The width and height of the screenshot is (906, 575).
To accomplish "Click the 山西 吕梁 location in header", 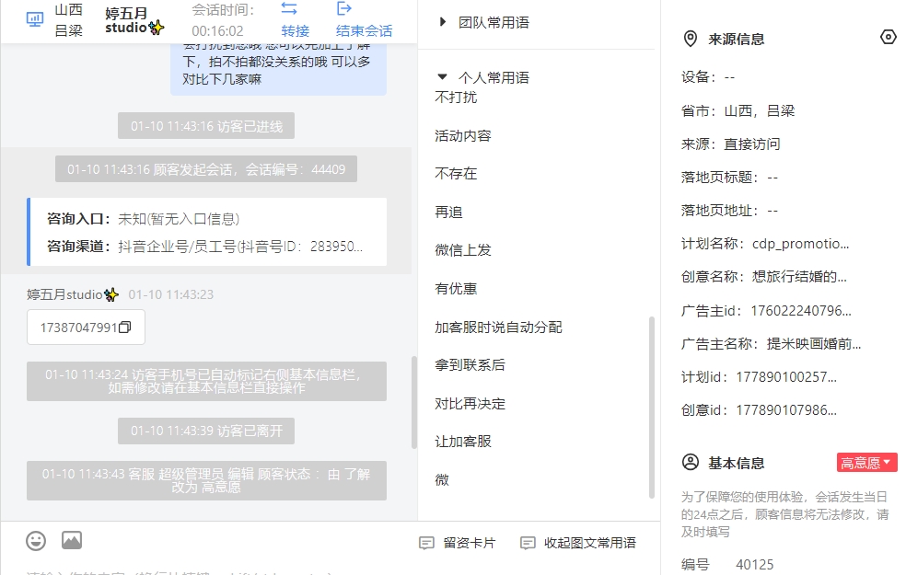I will click(x=69, y=20).
